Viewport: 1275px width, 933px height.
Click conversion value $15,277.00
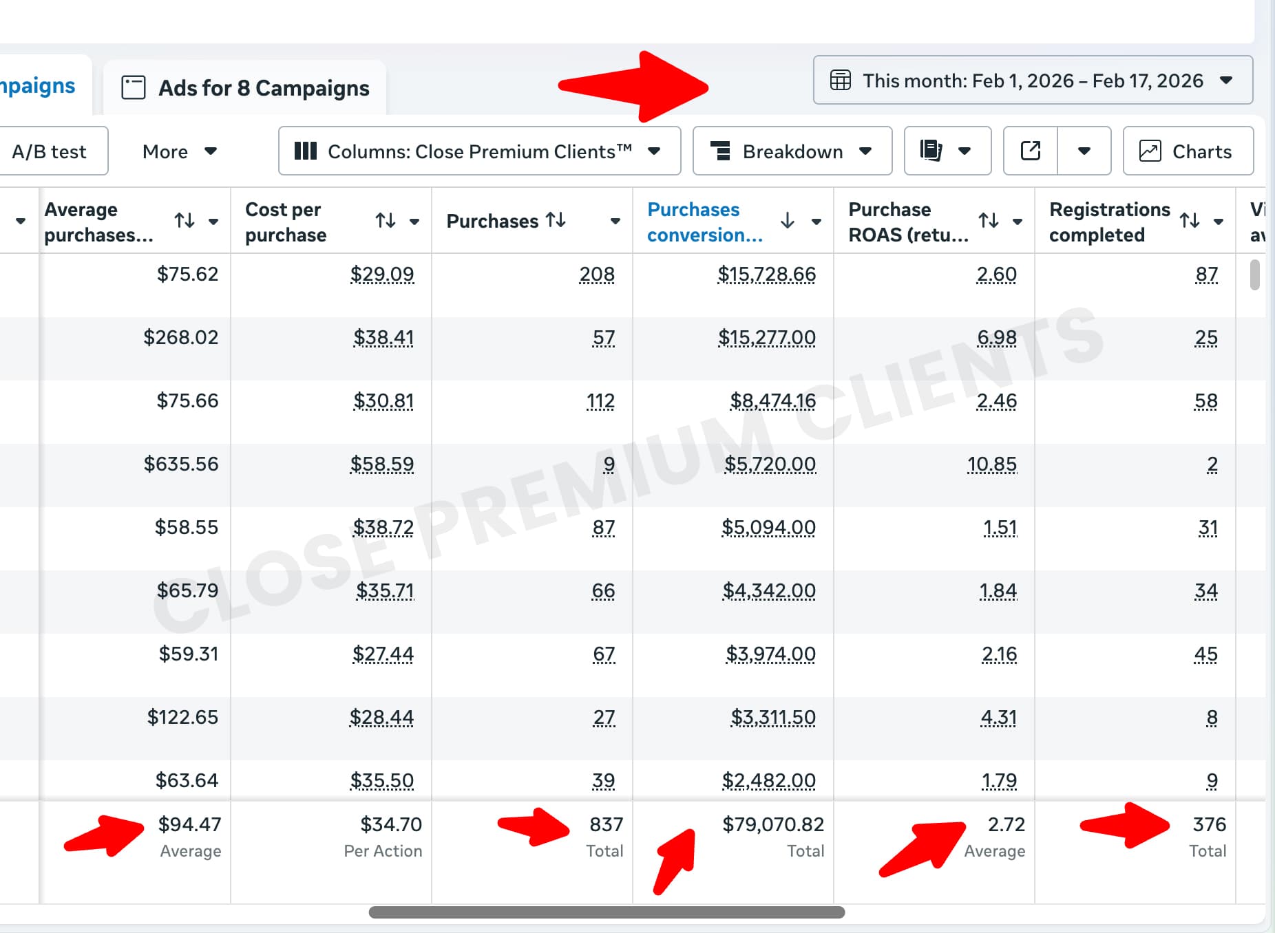(x=767, y=338)
